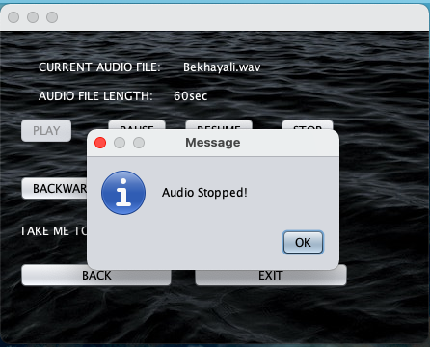This screenshot has height=347, width=430.
Task: Close the Message dialog with red button
Action: [100, 143]
